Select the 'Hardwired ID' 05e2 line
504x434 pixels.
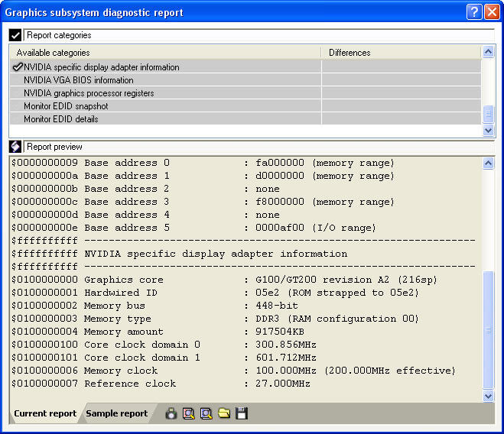point(215,293)
